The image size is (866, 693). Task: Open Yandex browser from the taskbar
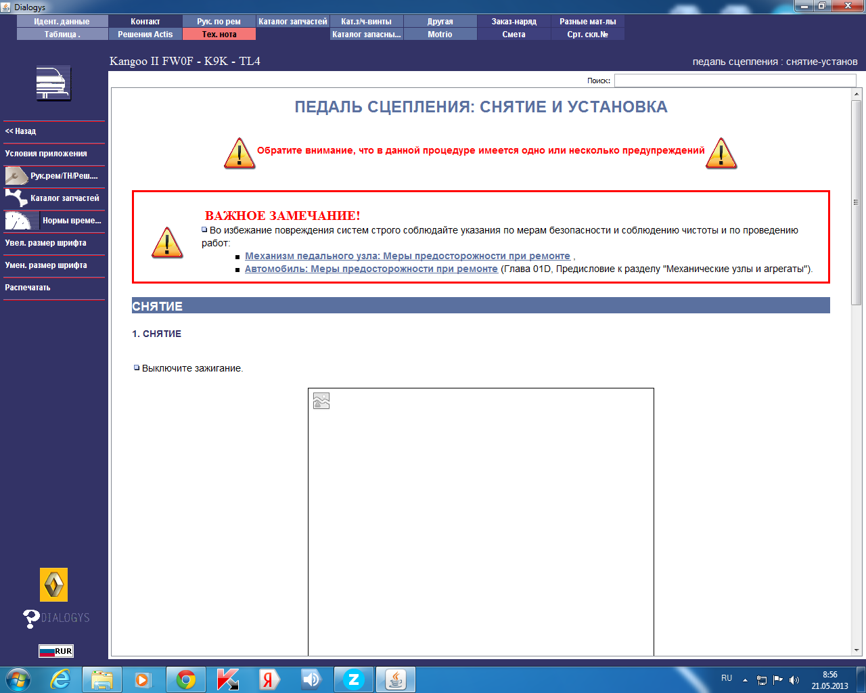coord(269,679)
